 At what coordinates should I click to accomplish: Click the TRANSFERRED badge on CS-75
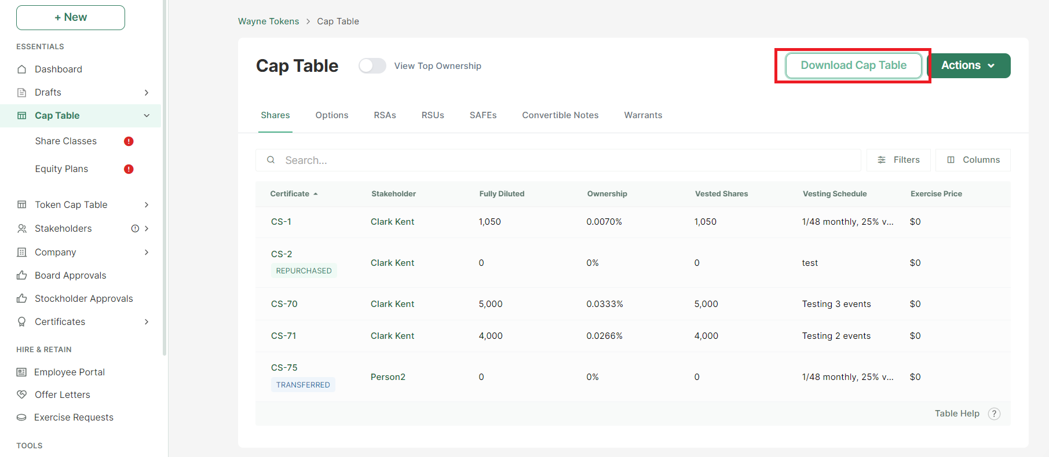303,385
